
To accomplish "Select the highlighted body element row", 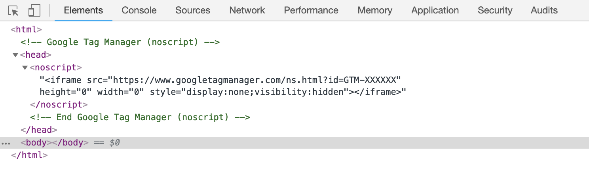I will click(x=294, y=142).
